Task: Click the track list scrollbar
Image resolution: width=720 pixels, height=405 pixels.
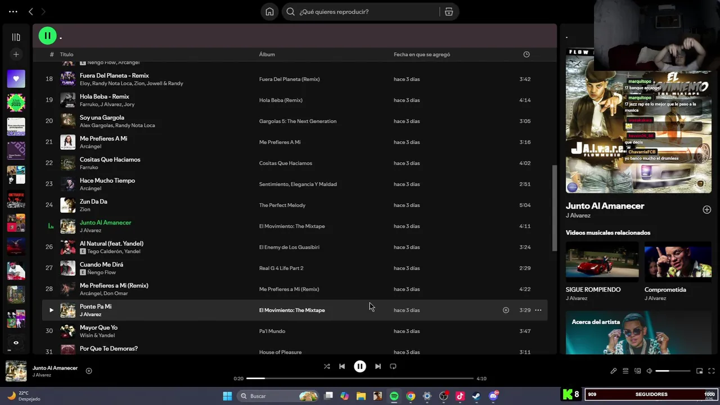Action: [x=553, y=208]
